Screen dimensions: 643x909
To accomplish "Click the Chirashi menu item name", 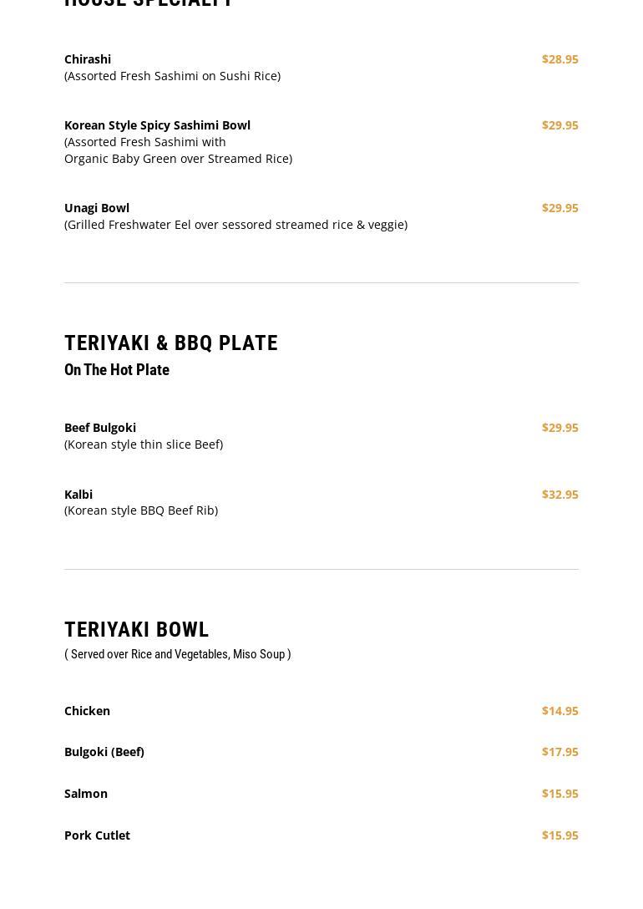I will click(88, 59).
